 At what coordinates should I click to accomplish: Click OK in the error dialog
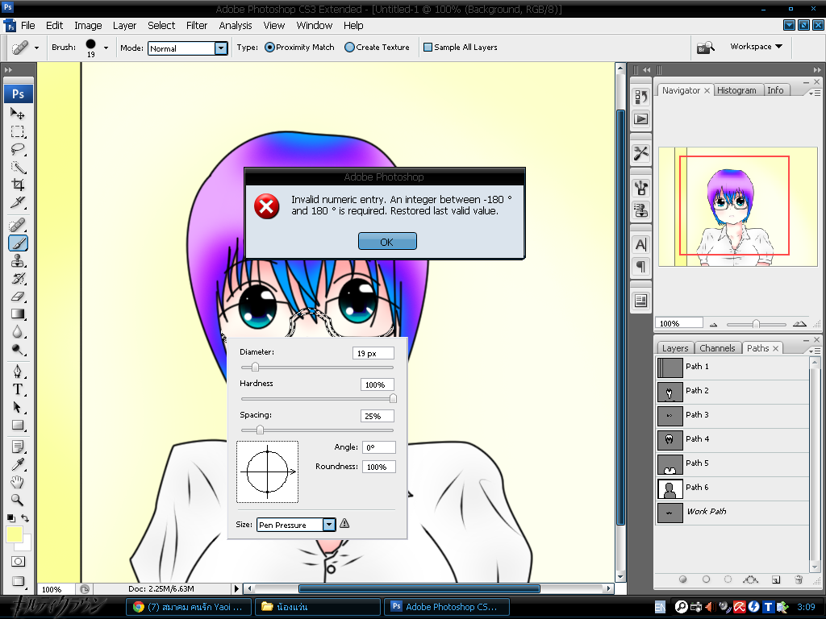(x=387, y=242)
